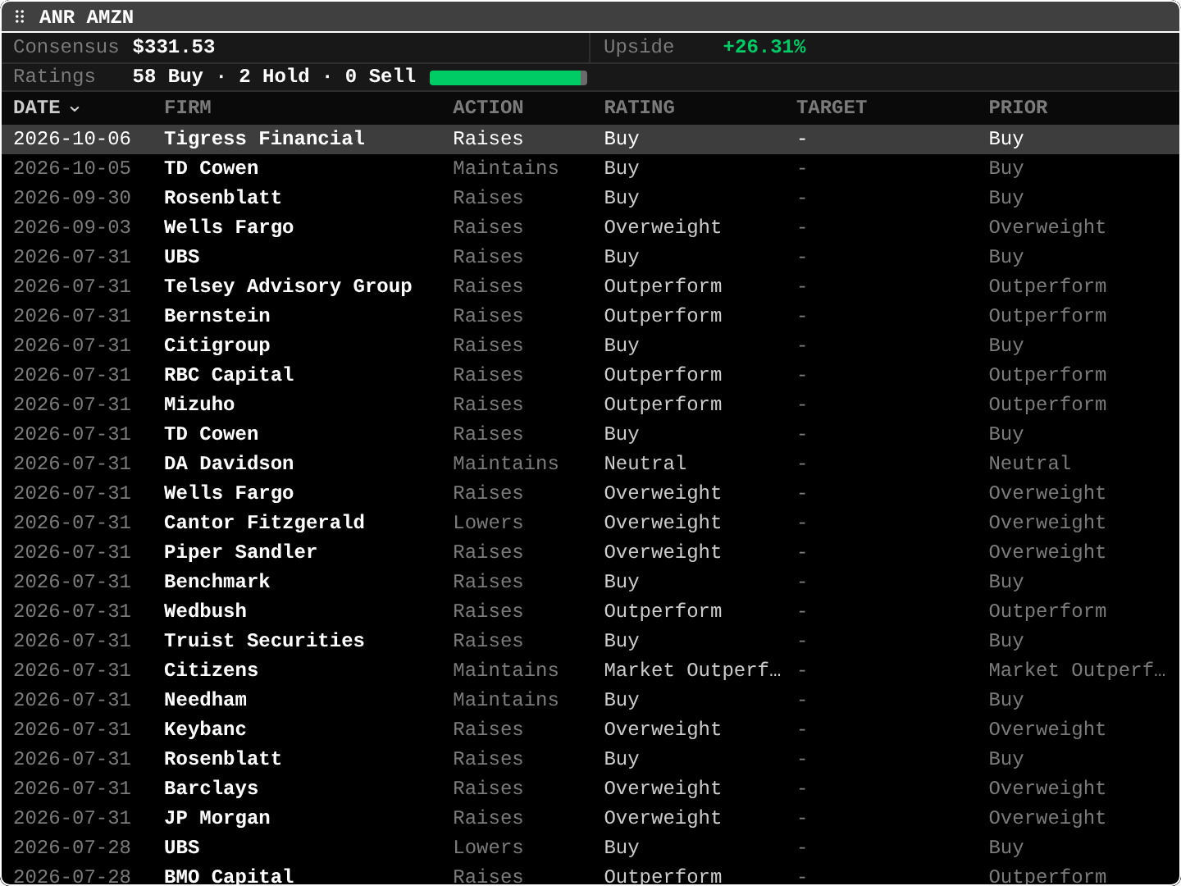
Task: Select the JP Morgan row
Action: (x=590, y=818)
